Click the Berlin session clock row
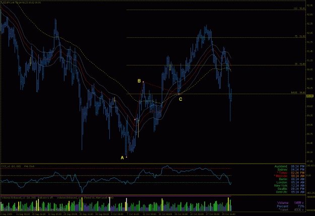This screenshot has height=216, width=315. [x=292, y=179]
